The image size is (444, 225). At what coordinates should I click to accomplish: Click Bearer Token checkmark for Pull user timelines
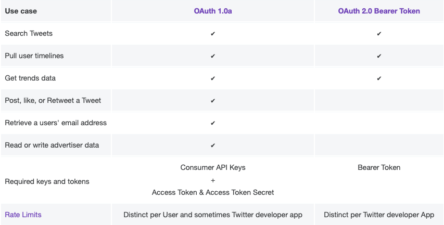tap(379, 56)
